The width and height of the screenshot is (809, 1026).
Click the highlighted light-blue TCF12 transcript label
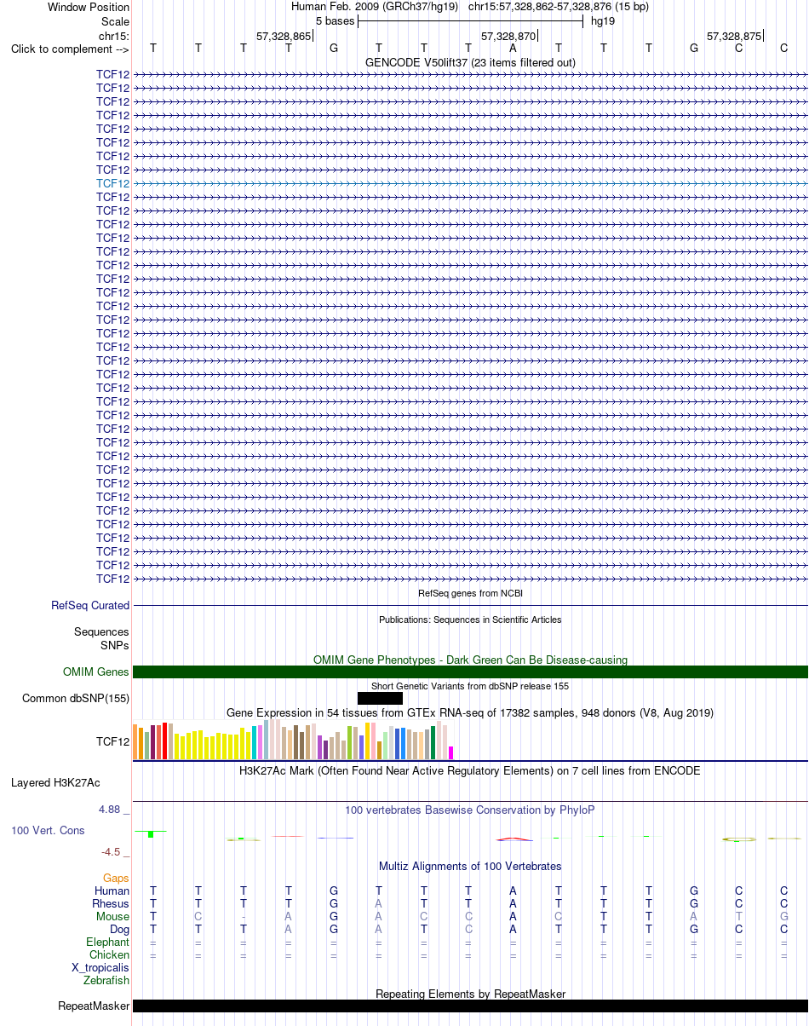coord(113,183)
